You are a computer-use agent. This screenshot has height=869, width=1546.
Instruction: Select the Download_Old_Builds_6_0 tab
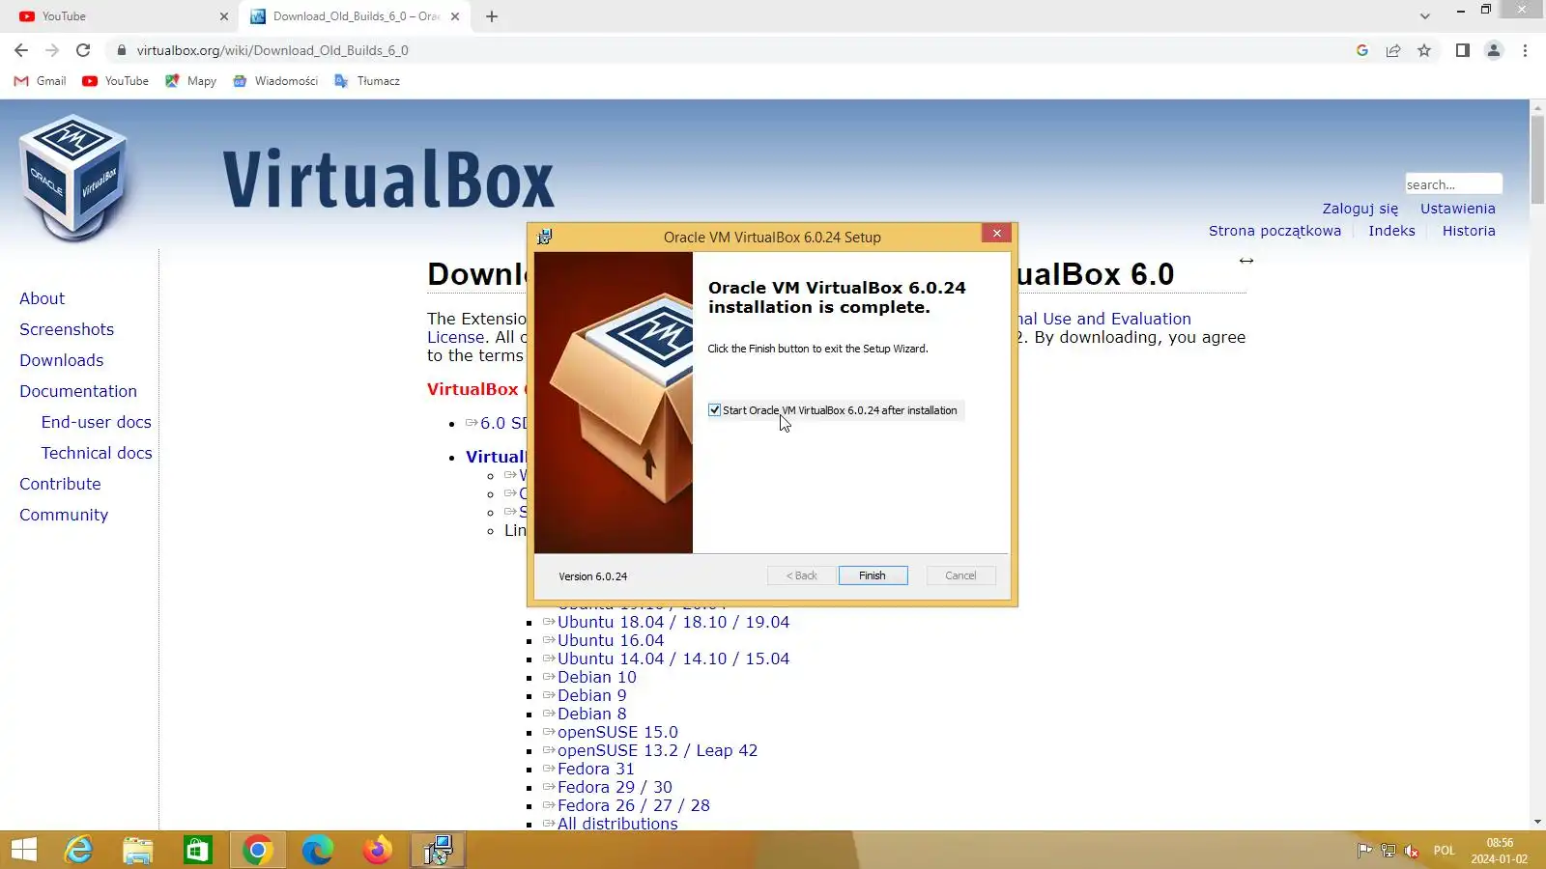coord(355,16)
